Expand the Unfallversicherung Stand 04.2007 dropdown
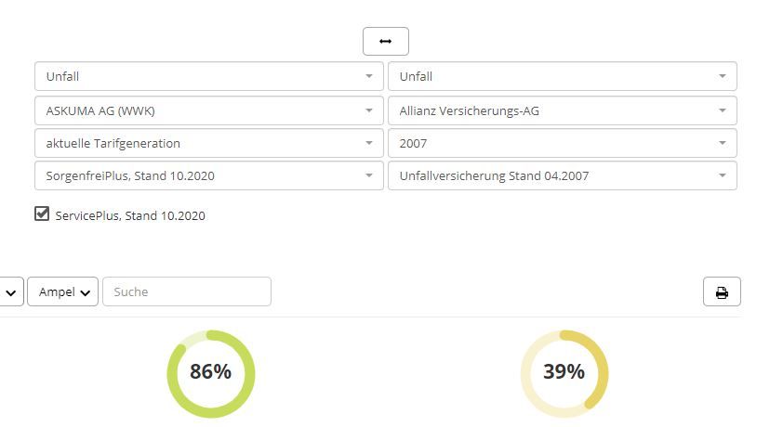 [x=563, y=175]
